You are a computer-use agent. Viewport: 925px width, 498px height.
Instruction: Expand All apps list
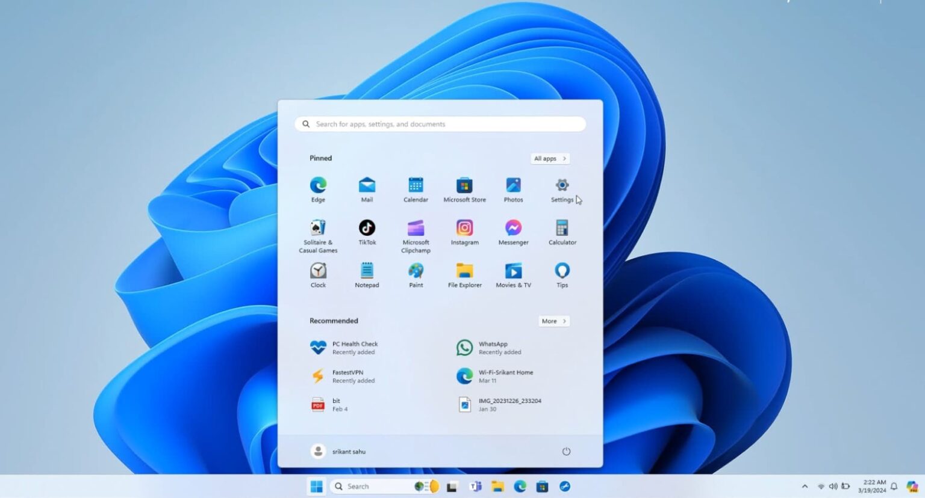coord(549,158)
